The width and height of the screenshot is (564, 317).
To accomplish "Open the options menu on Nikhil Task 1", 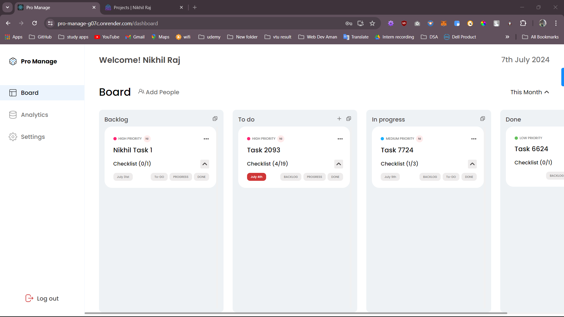I will [x=206, y=139].
